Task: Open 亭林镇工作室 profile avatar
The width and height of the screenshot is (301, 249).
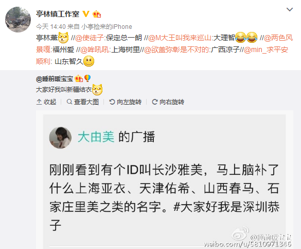Action: [x=18, y=20]
